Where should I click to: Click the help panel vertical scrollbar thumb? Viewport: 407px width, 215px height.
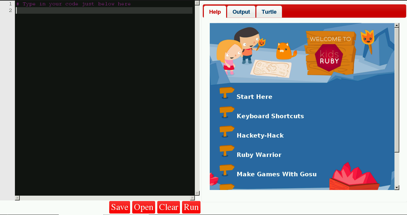[x=397, y=90]
